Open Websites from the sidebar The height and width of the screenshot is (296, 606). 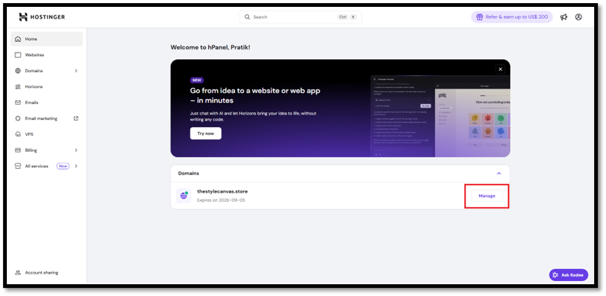pos(34,54)
